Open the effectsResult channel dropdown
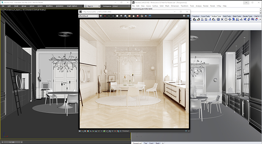Screen dimensions: 262x144 (88, 16)
